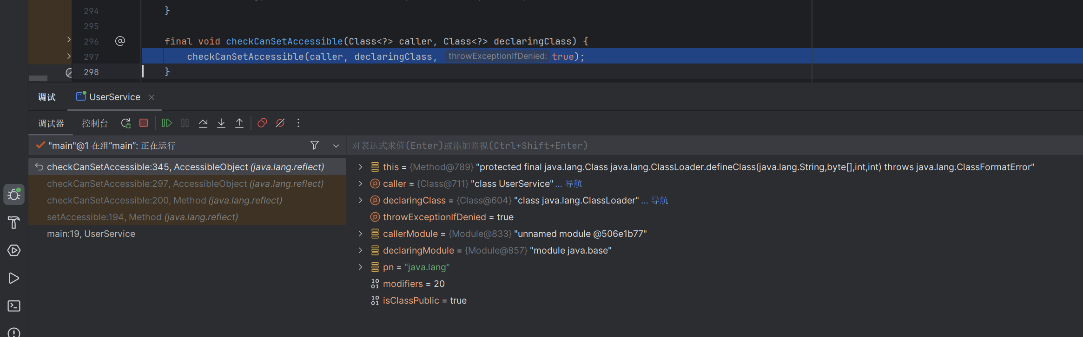Image resolution: width=1083 pixels, height=337 pixels.
Task: Open the Problems tool window icon
Action: pyautogui.click(x=14, y=333)
